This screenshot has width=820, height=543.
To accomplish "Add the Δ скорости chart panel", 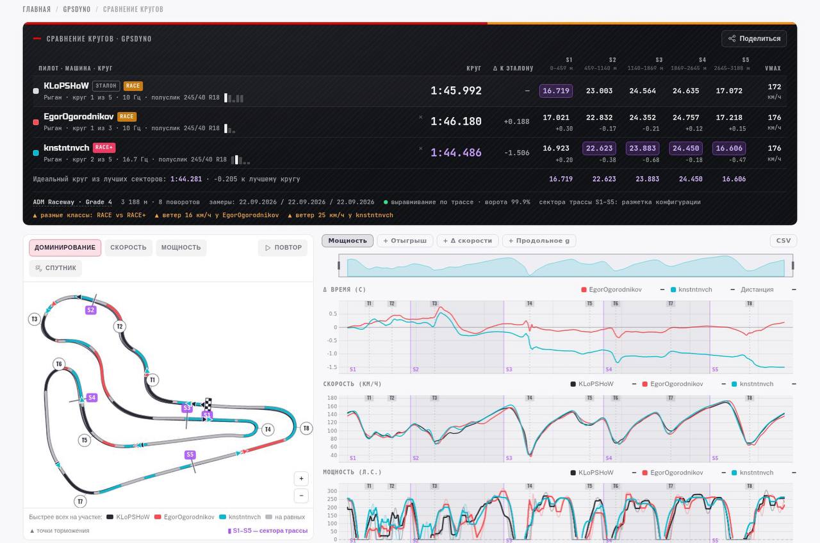I will tap(468, 241).
